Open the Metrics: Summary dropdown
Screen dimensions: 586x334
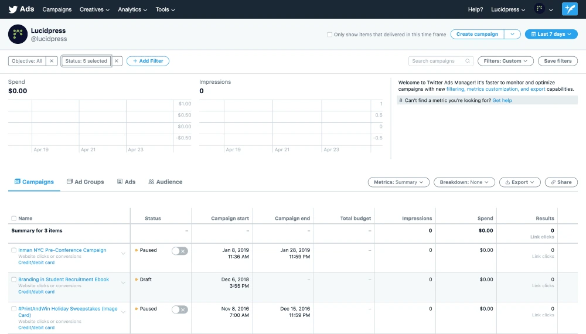(x=398, y=182)
